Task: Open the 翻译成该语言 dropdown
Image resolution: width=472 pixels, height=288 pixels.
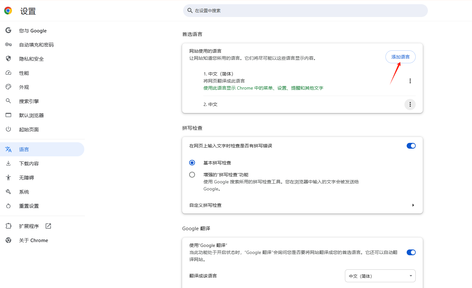Action: [x=380, y=276]
